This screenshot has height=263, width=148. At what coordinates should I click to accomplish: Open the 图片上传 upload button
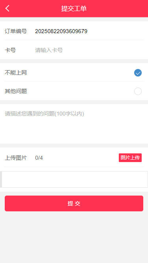130,158
